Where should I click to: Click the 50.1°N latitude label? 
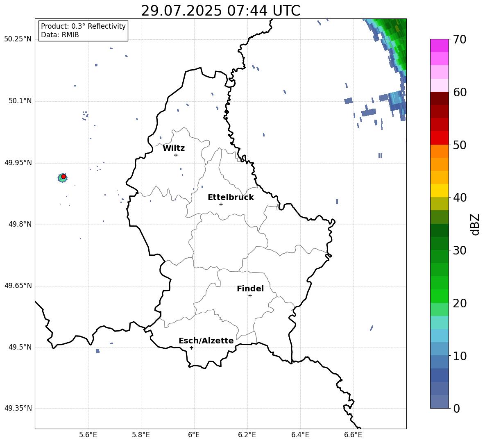20,101
